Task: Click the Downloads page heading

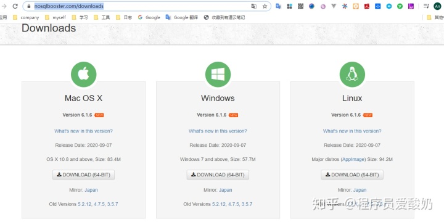Action: point(49,28)
